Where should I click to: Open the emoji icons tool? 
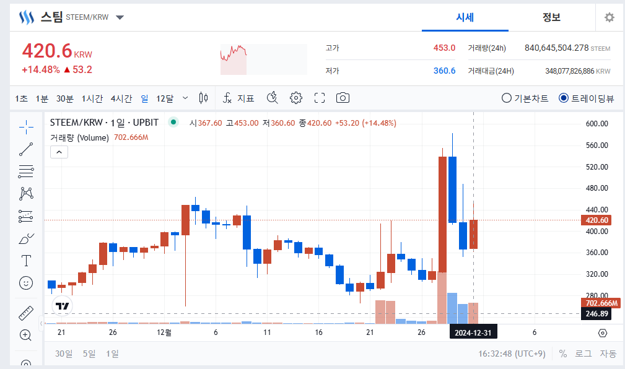[26, 283]
